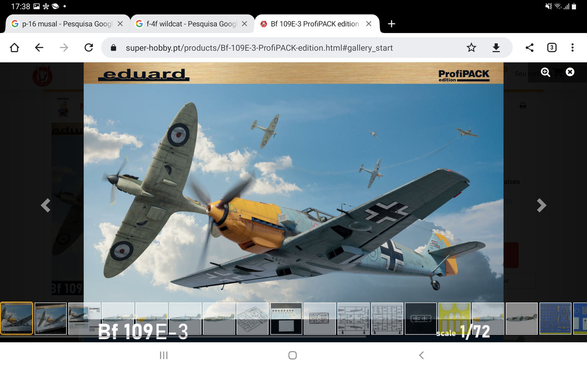587x367 pixels.
Task: Tap Android home navigation button
Action: 293,355
